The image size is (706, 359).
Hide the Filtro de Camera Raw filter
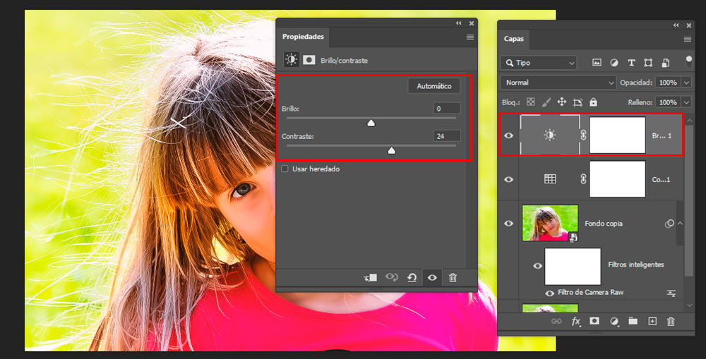[549, 293]
